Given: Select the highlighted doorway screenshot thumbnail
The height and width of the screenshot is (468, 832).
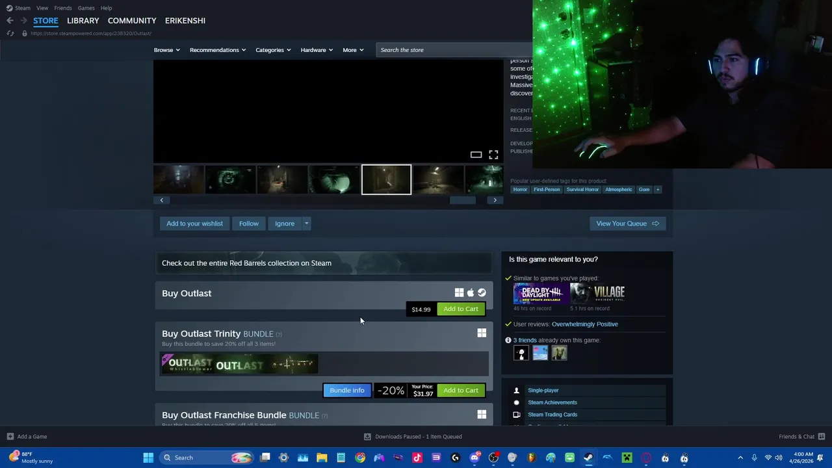Looking at the screenshot, I should 386,179.
